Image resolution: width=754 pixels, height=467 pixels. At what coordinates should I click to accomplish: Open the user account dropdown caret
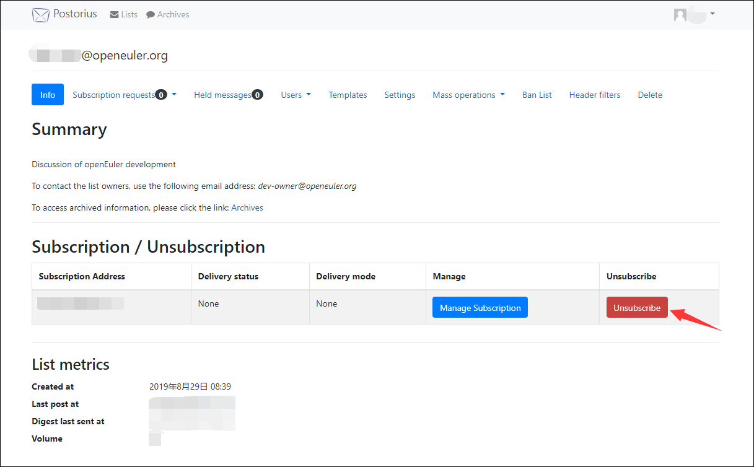(712, 14)
